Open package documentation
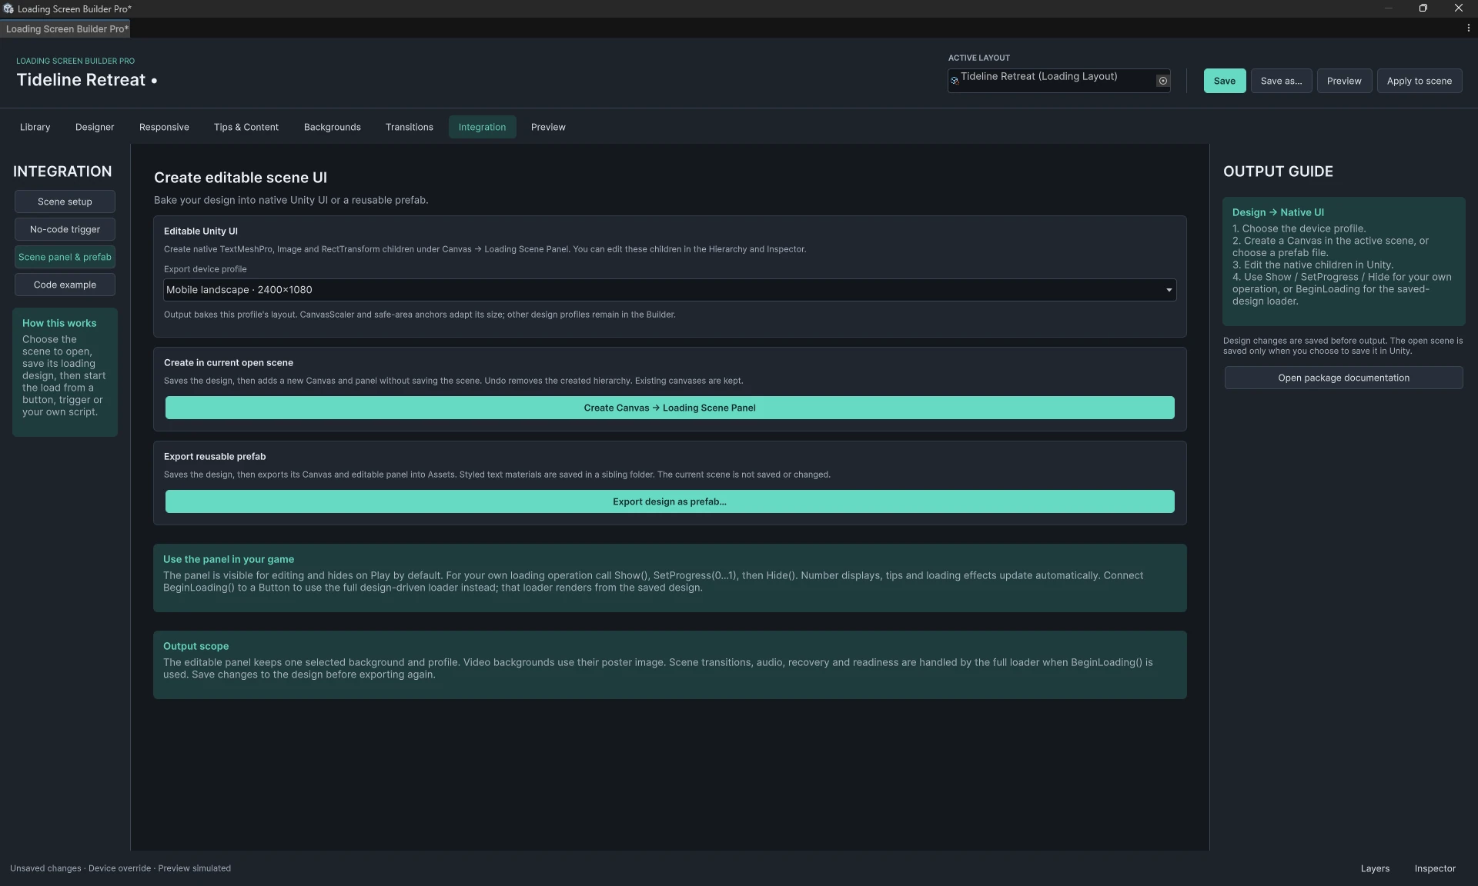This screenshot has height=886, width=1478. tap(1343, 378)
